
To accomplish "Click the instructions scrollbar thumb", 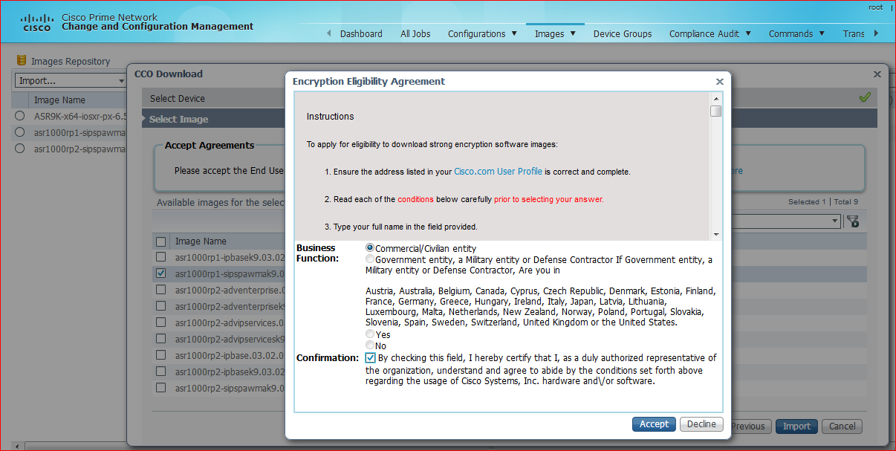I will coord(716,111).
